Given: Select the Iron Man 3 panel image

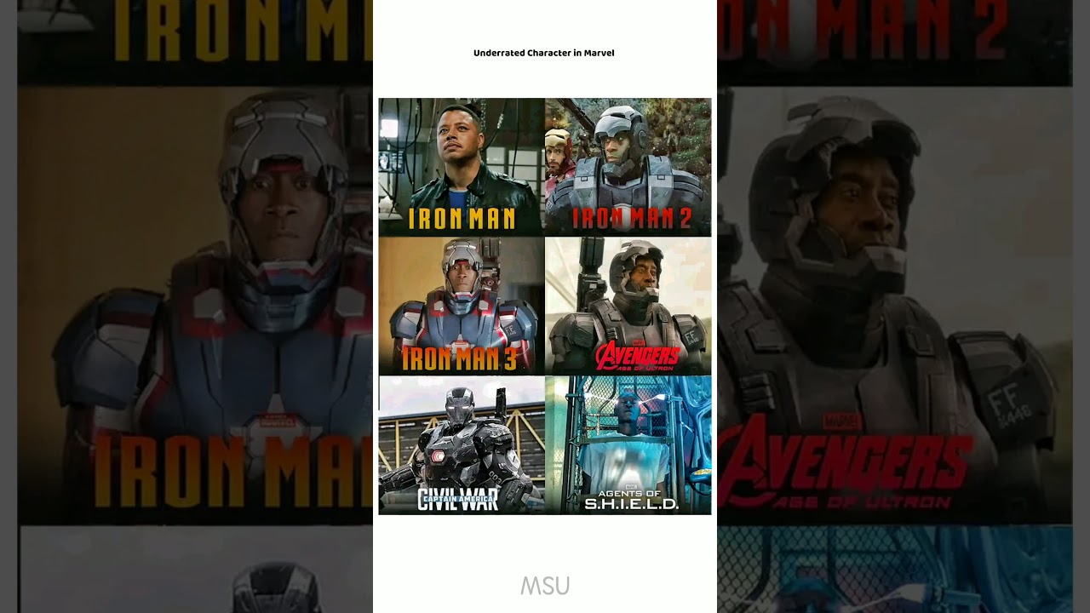Looking at the screenshot, I should (x=462, y=306).
